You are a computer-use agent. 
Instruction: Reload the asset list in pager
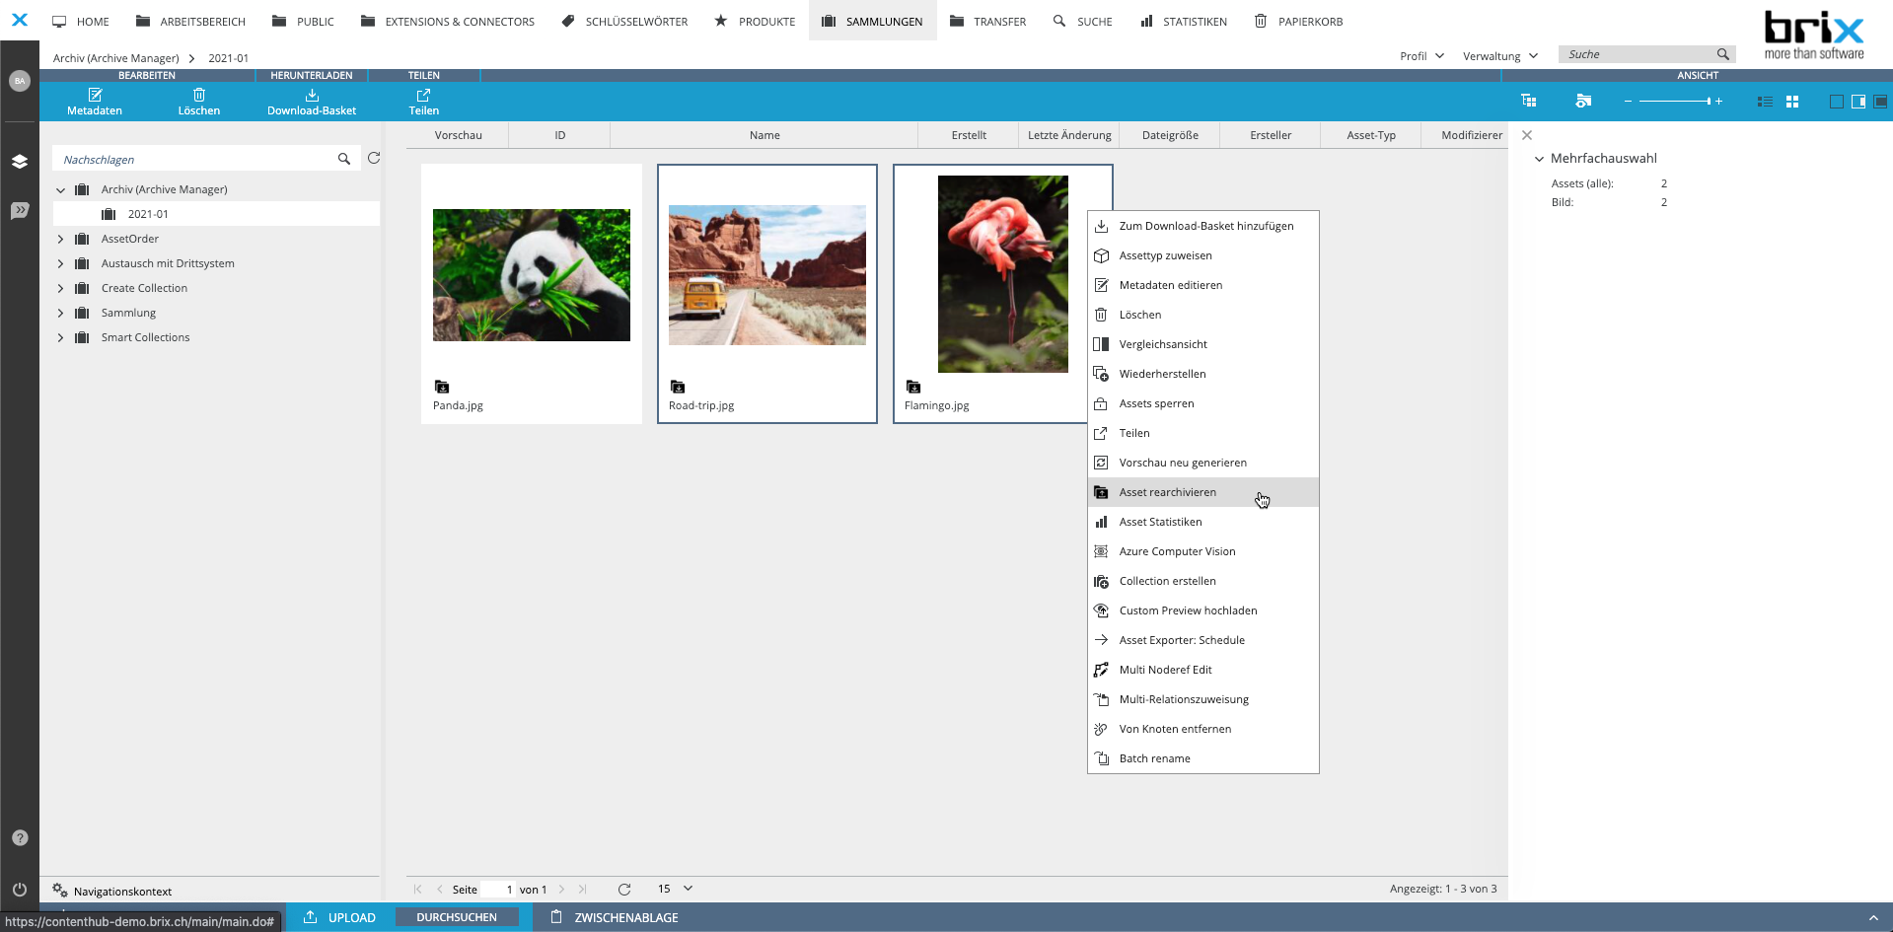point(624,889)
